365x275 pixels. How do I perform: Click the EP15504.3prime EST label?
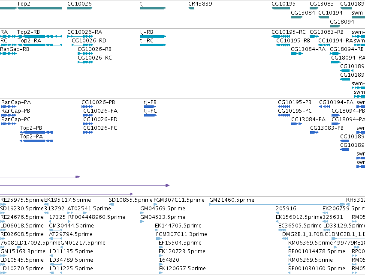pyautogui.click(x=180, y=243)
